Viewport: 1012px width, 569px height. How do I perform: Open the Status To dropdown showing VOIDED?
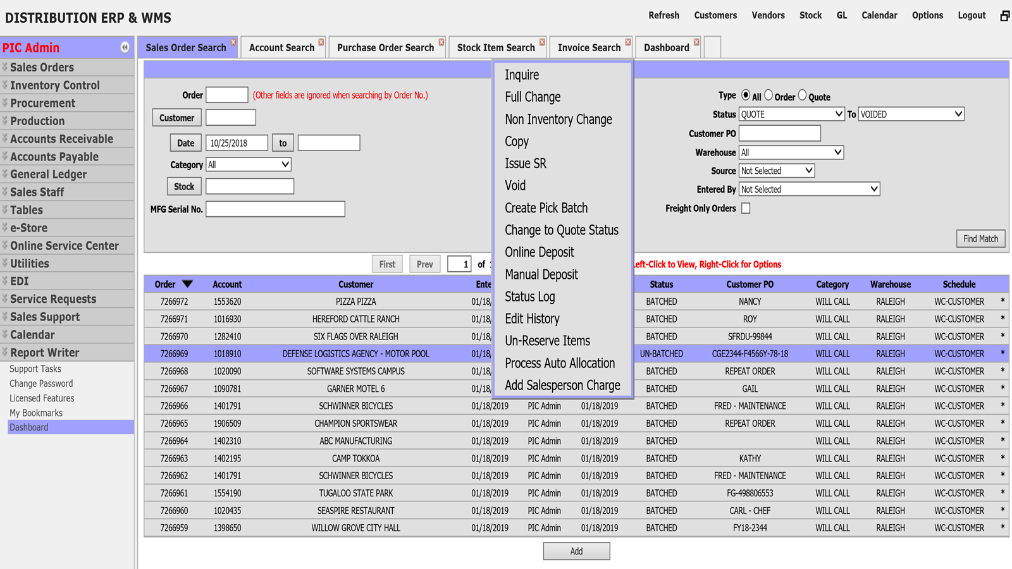click(911, 114)
